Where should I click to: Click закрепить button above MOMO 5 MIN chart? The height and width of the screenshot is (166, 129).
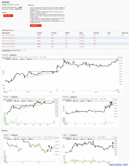tap(15, 97)
